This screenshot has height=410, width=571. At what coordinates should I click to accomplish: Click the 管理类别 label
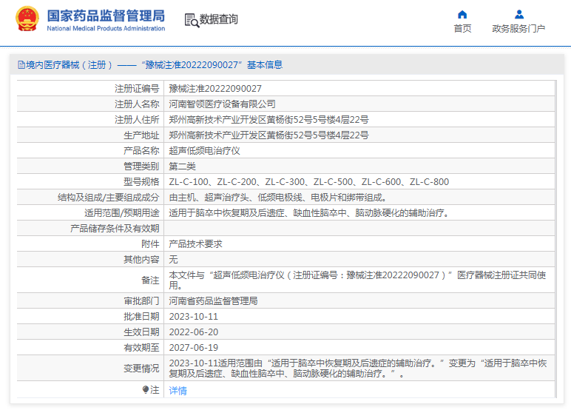[141, 167]
